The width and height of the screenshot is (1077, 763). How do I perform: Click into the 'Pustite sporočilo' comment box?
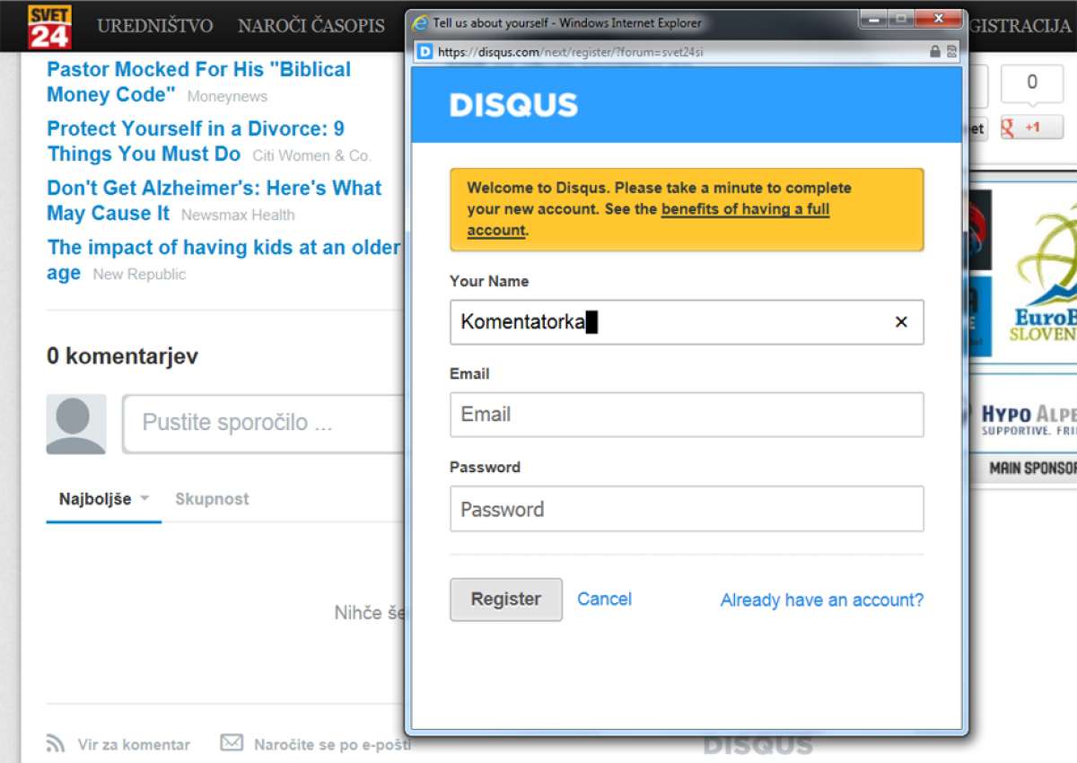pyautogui.click(x=265, y=423)
